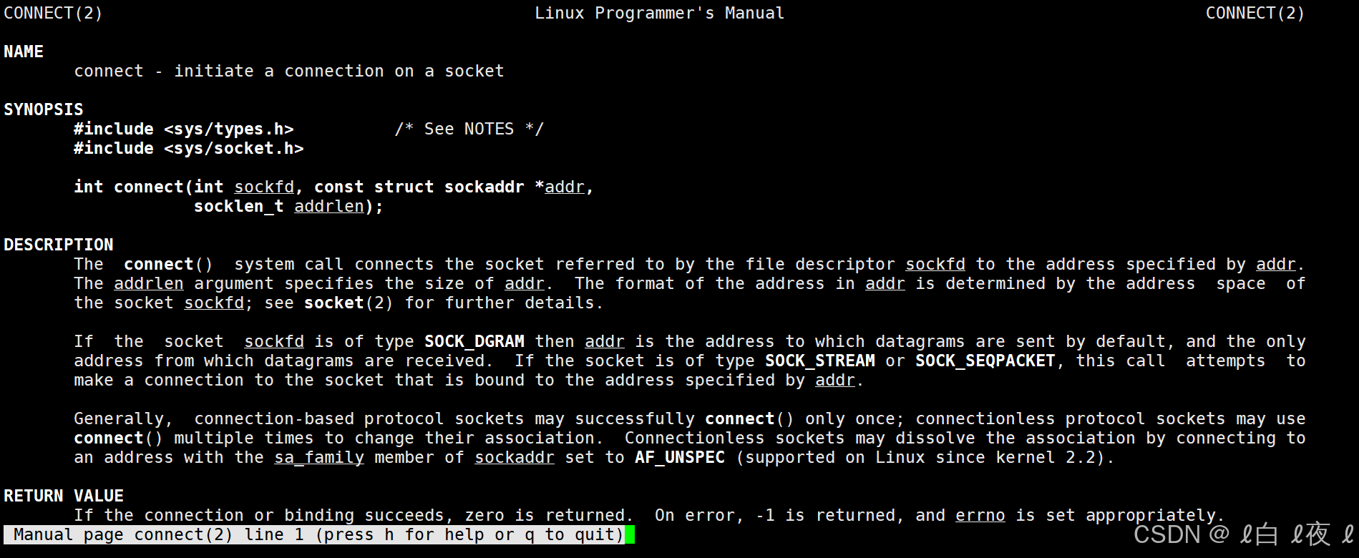The image size is (1359, 558).
Task: Click the CSDN watermark logo text
Action: click(1166, 534)
